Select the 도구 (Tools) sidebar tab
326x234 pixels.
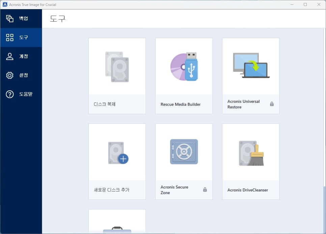point(21,37)
